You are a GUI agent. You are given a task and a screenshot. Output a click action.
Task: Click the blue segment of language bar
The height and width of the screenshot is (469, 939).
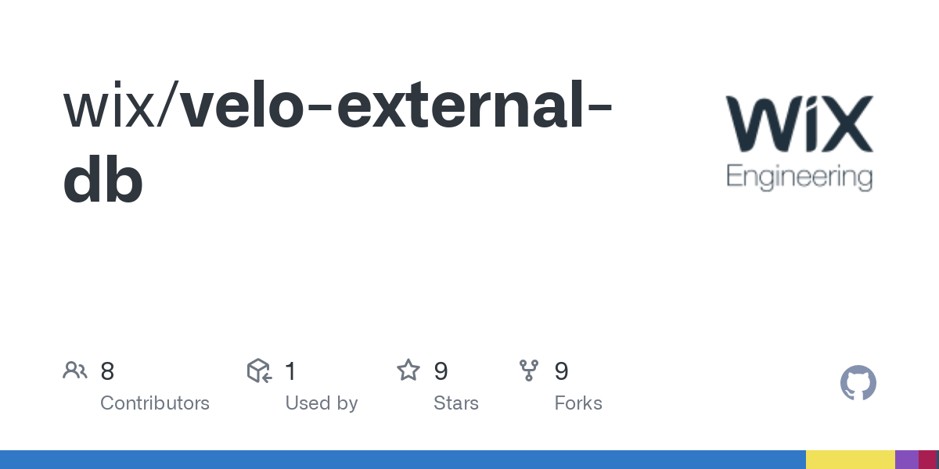pos(403,460)
